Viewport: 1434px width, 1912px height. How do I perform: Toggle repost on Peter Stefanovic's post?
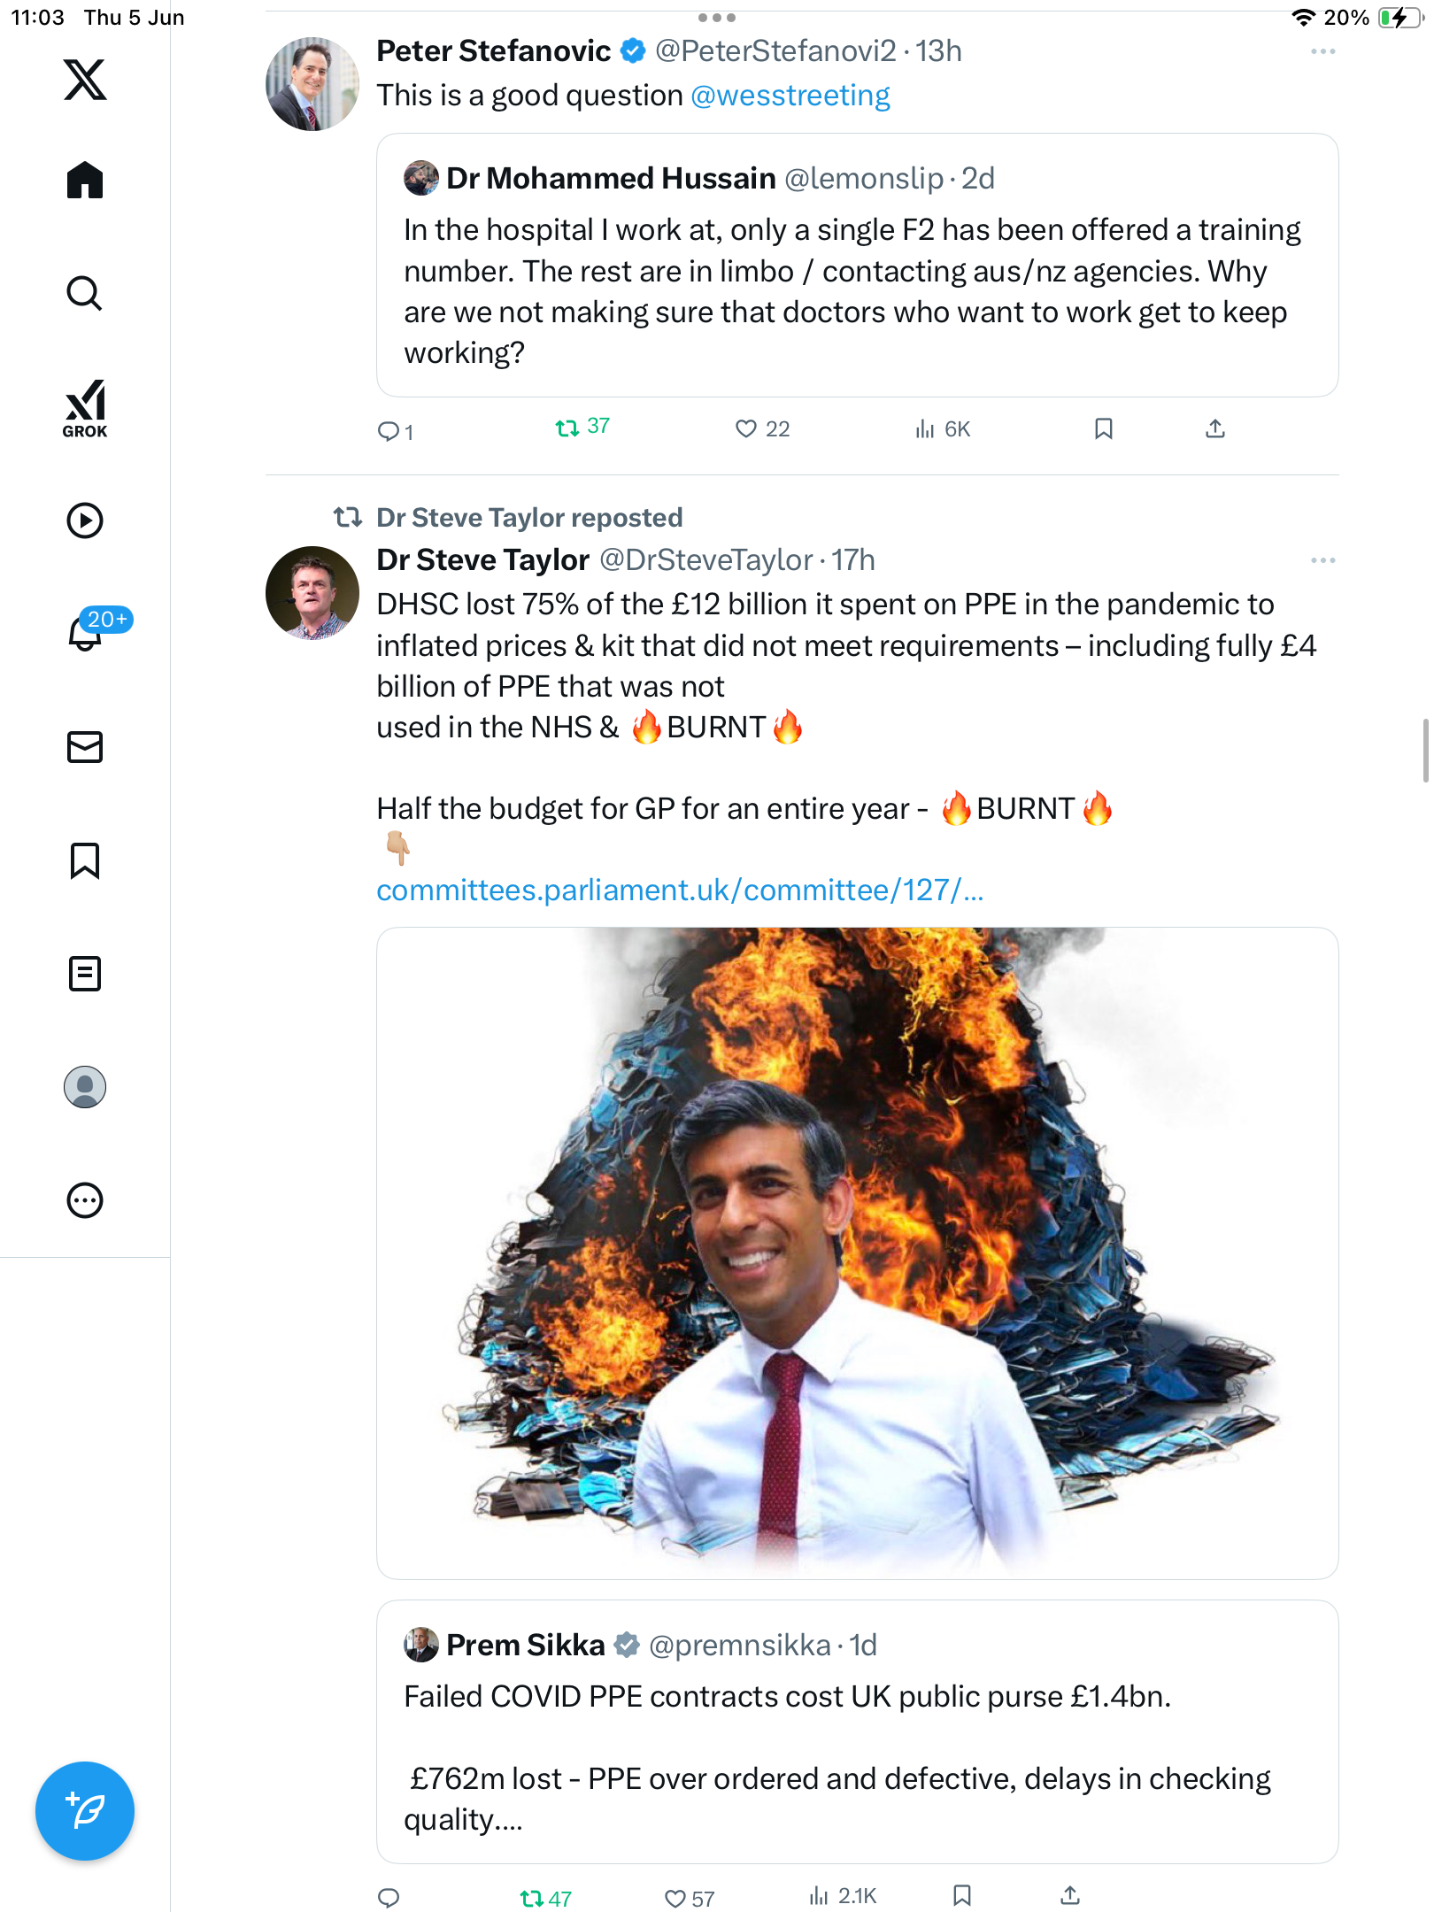[582, 428]
